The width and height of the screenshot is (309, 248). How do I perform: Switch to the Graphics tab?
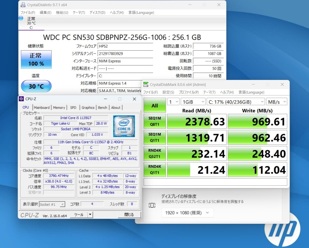pyautogui.click(x=88, y=107)
